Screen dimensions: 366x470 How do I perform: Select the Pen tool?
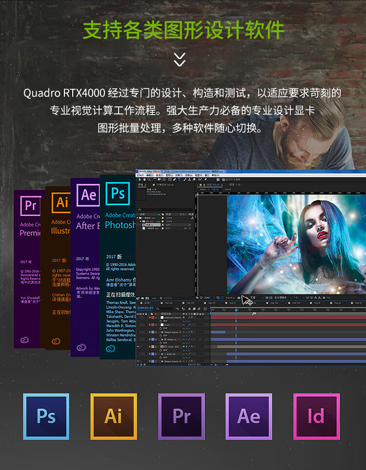pyautogui.click(x=174, y=180)
